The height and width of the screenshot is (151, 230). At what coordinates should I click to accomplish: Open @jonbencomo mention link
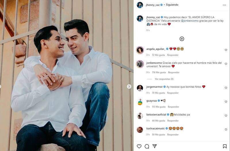[190, 21]
